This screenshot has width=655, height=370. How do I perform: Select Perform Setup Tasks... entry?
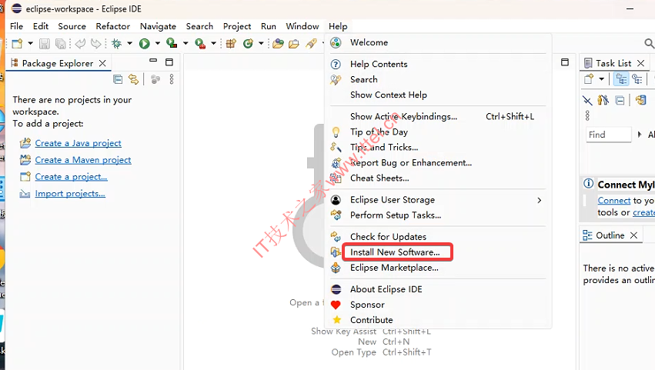coord(438,215)
